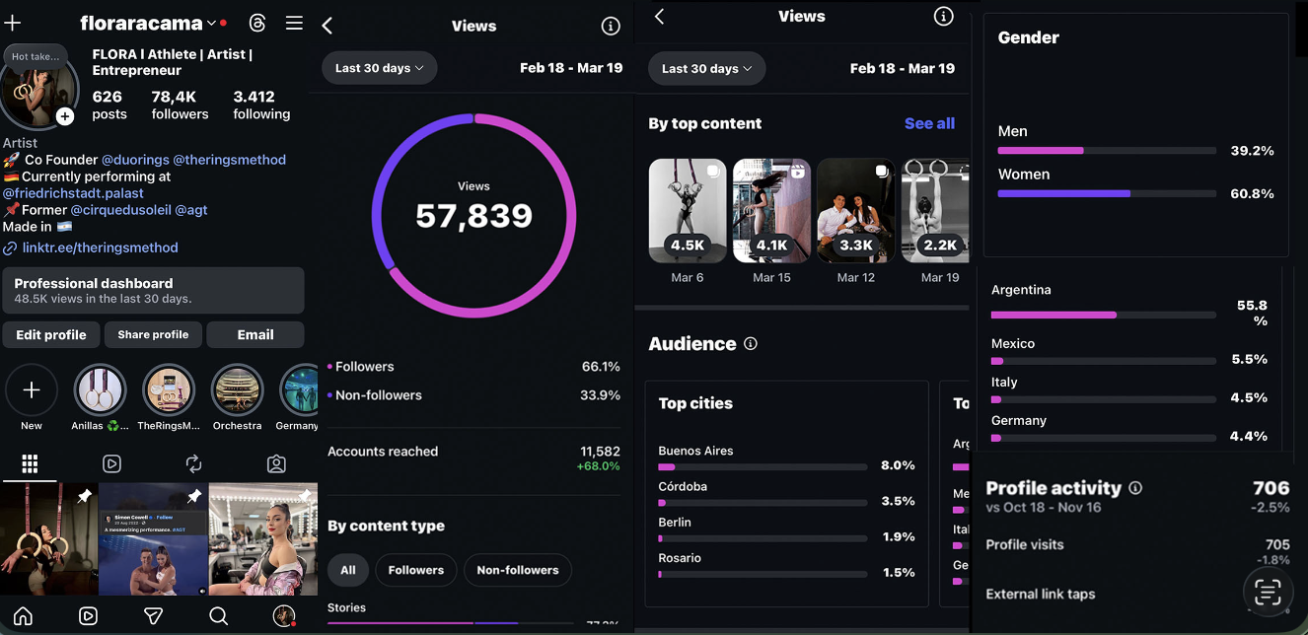Click info icon beside Profile activity

1135,488
